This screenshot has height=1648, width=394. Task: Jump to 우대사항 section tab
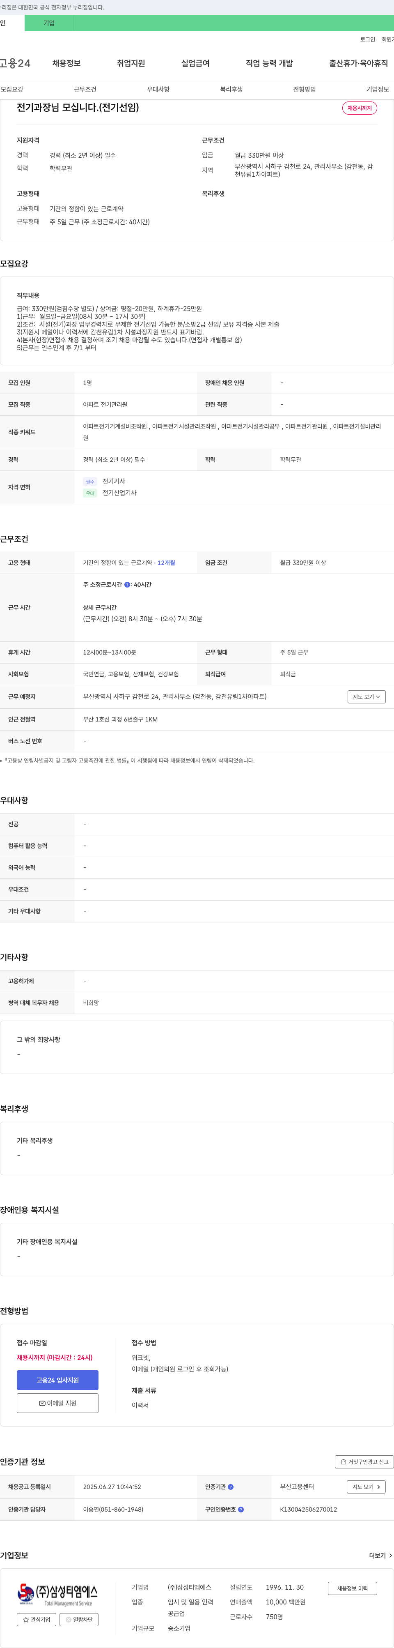(158, 89)
